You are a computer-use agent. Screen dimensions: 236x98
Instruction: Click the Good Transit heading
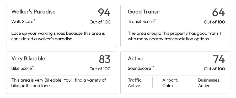point(144,12)
